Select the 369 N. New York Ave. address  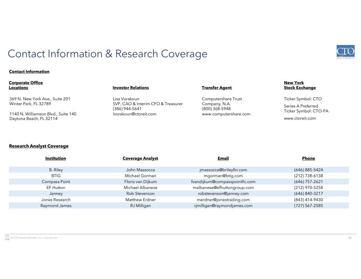[40, 99]
